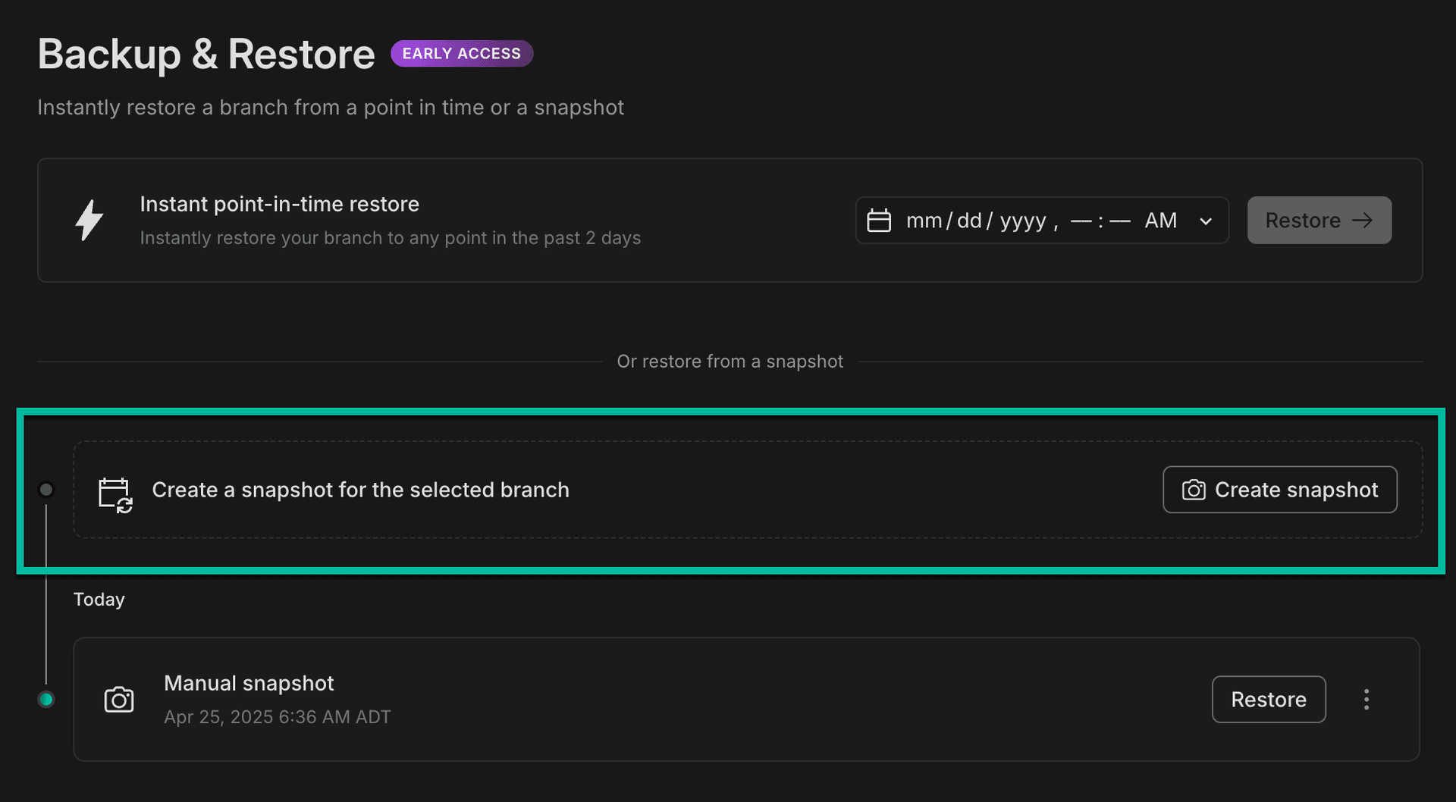Click the camera icon beside Manual snapshot
Image resolution: width=1456 pixels, height=802 pixels.
tap(118, 699)
